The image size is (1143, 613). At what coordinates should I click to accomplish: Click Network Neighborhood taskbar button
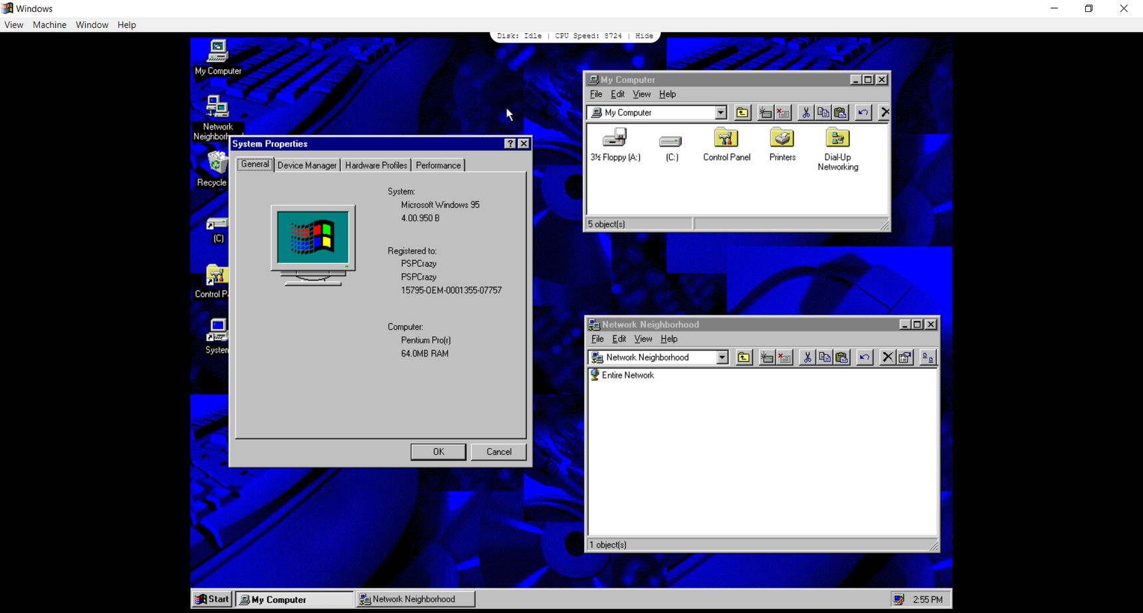416,599
